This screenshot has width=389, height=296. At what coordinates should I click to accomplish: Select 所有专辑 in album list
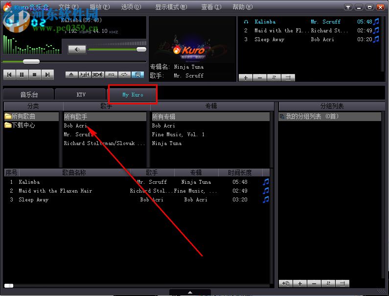click(210, 117)
